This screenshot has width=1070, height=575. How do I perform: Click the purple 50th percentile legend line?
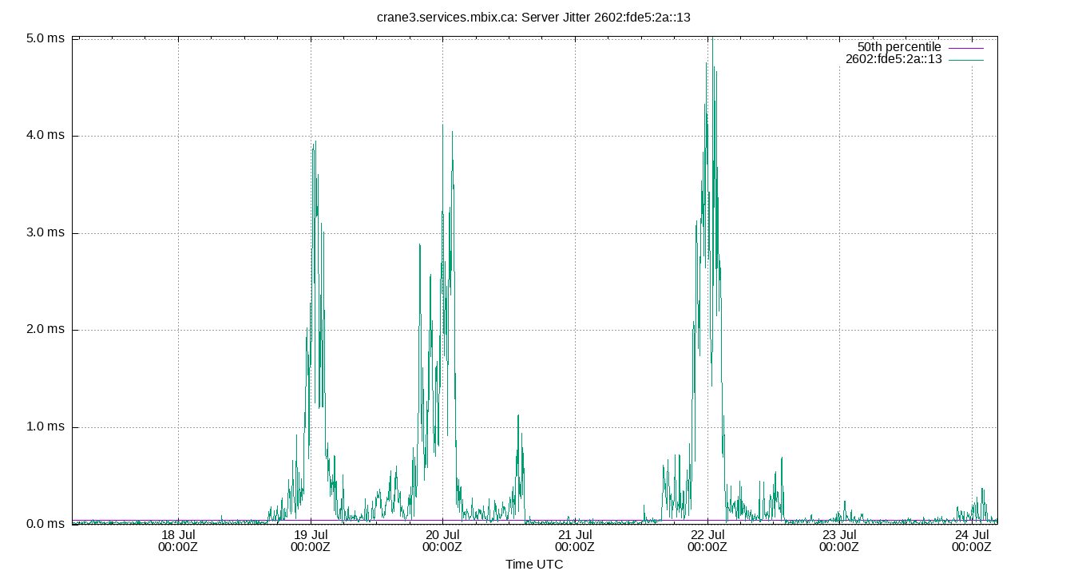point(966,48)
